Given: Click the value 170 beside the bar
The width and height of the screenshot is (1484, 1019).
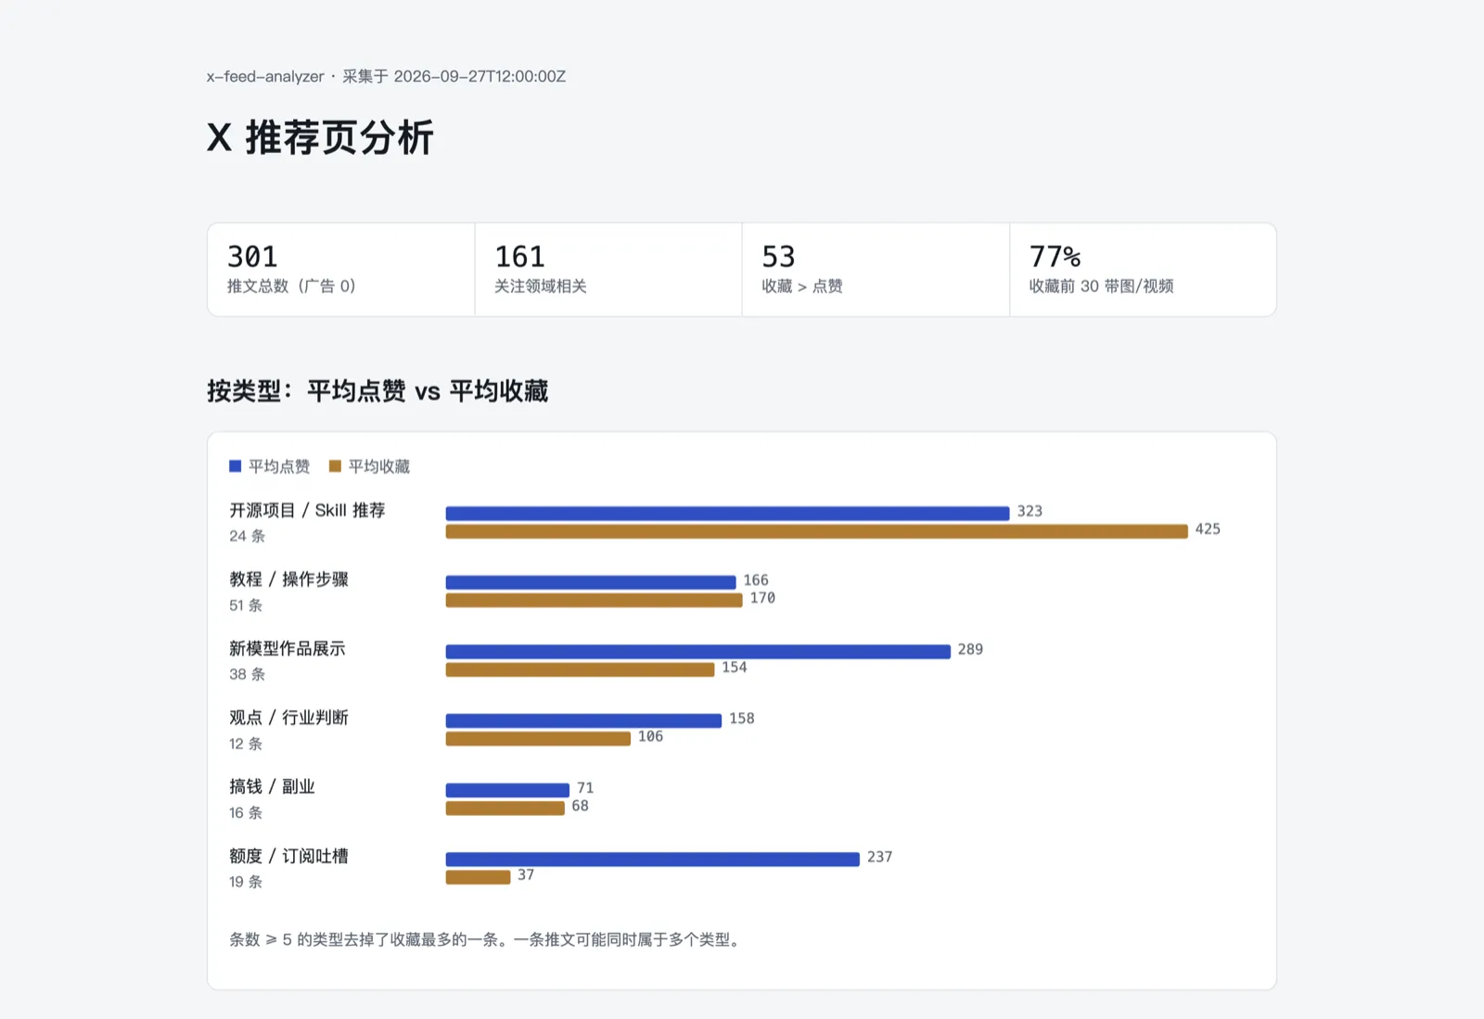Looking at the screenshot, I should pos(762,598).
